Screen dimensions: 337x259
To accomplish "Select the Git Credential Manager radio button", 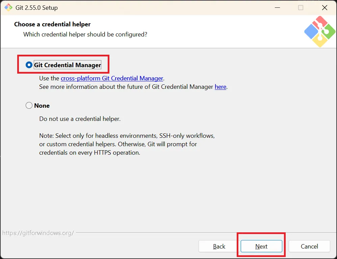I will tap(29, 65).
